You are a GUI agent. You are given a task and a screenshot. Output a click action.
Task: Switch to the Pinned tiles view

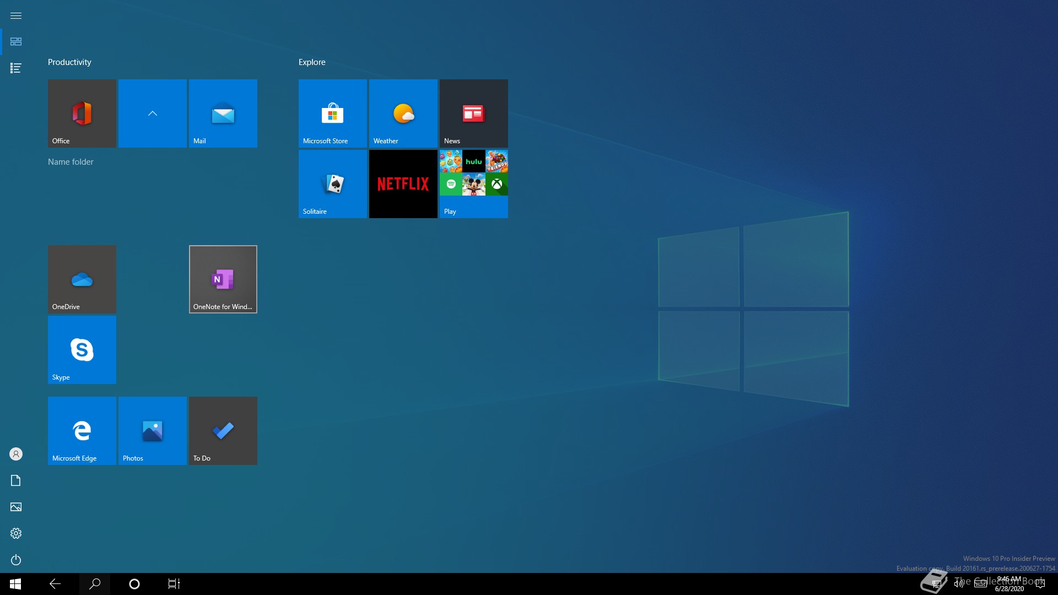[x=16, y=42]
